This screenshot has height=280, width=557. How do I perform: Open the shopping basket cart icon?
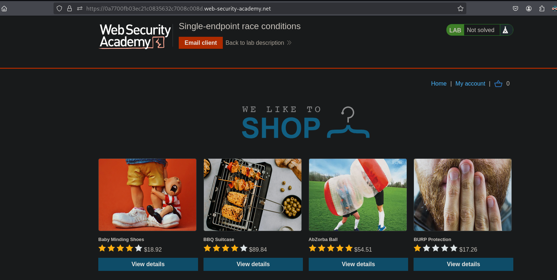tap(498, 84)
